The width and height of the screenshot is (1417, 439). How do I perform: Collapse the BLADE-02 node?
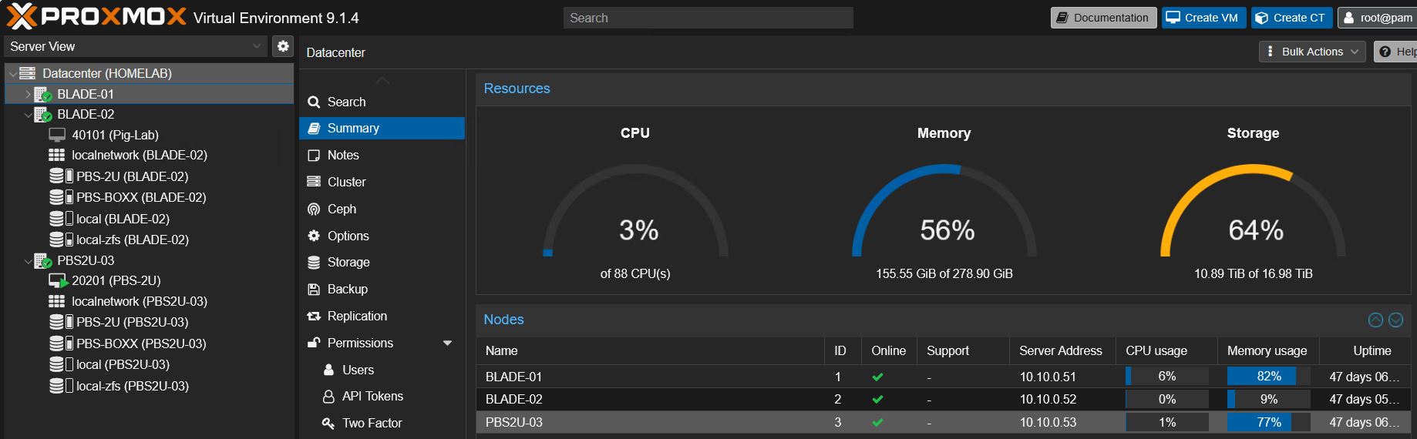coord(28,115)
